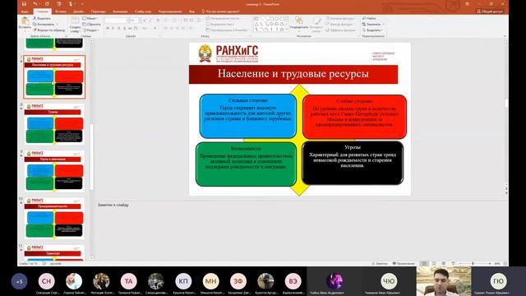Click the Copy (Копировать) button
The image size is (526, 296).
tap(44, 24)
